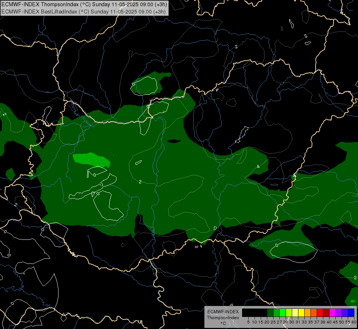Viewport: 358px width, 329px height.
Task: Select the dark red 39-40 legend swatch
Action: tap(326, 313)
